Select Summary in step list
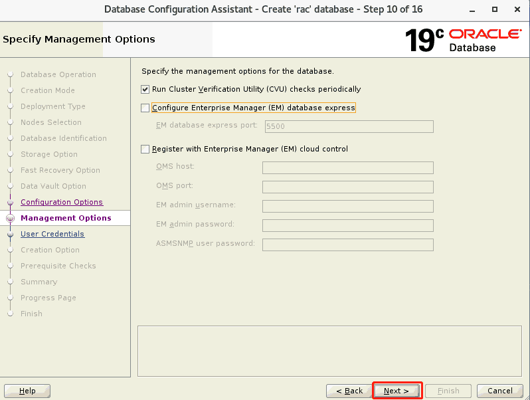Image resolution: width=530 pixels, height=400 pixels. [39, 282]
